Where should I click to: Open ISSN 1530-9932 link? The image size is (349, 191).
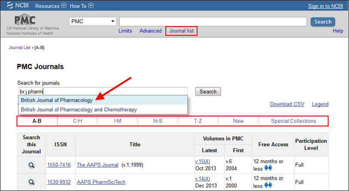(x=59, y=182)
